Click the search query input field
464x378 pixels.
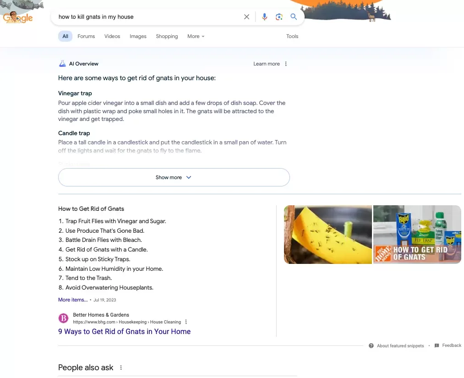[148, 17]
